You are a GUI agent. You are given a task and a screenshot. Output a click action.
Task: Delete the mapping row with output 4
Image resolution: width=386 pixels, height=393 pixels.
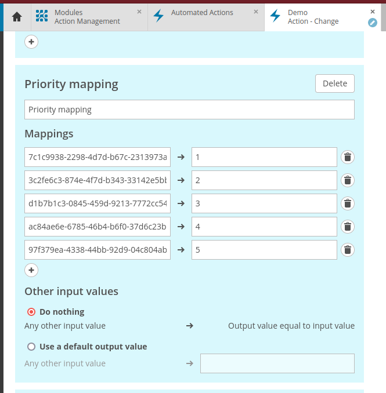point(347,227)
